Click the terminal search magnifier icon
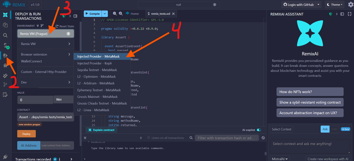This screenshot has height=161, width=354. 191,138
